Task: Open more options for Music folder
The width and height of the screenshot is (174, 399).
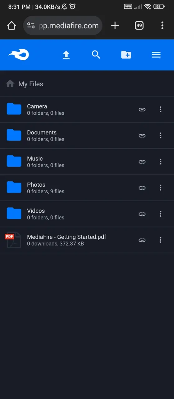Action: (x=161, y=162)
